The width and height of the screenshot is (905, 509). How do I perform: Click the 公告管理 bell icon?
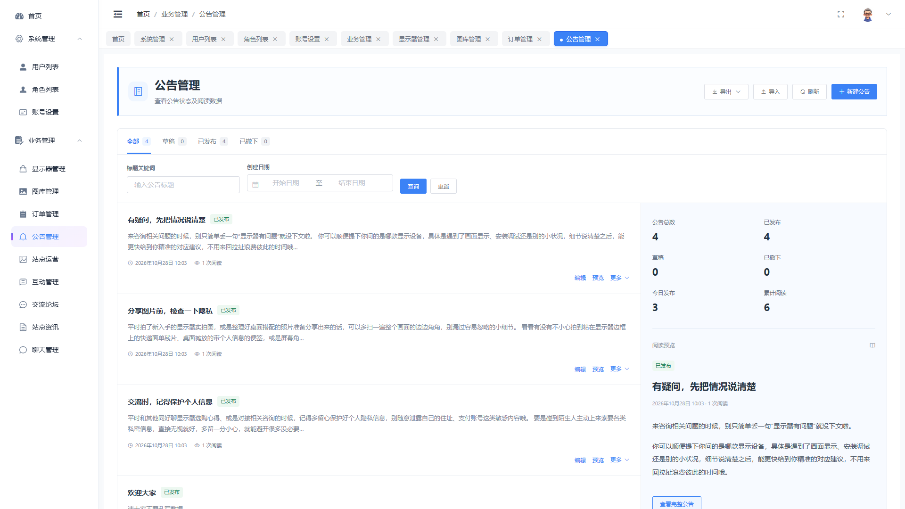[x=23, y=237]
